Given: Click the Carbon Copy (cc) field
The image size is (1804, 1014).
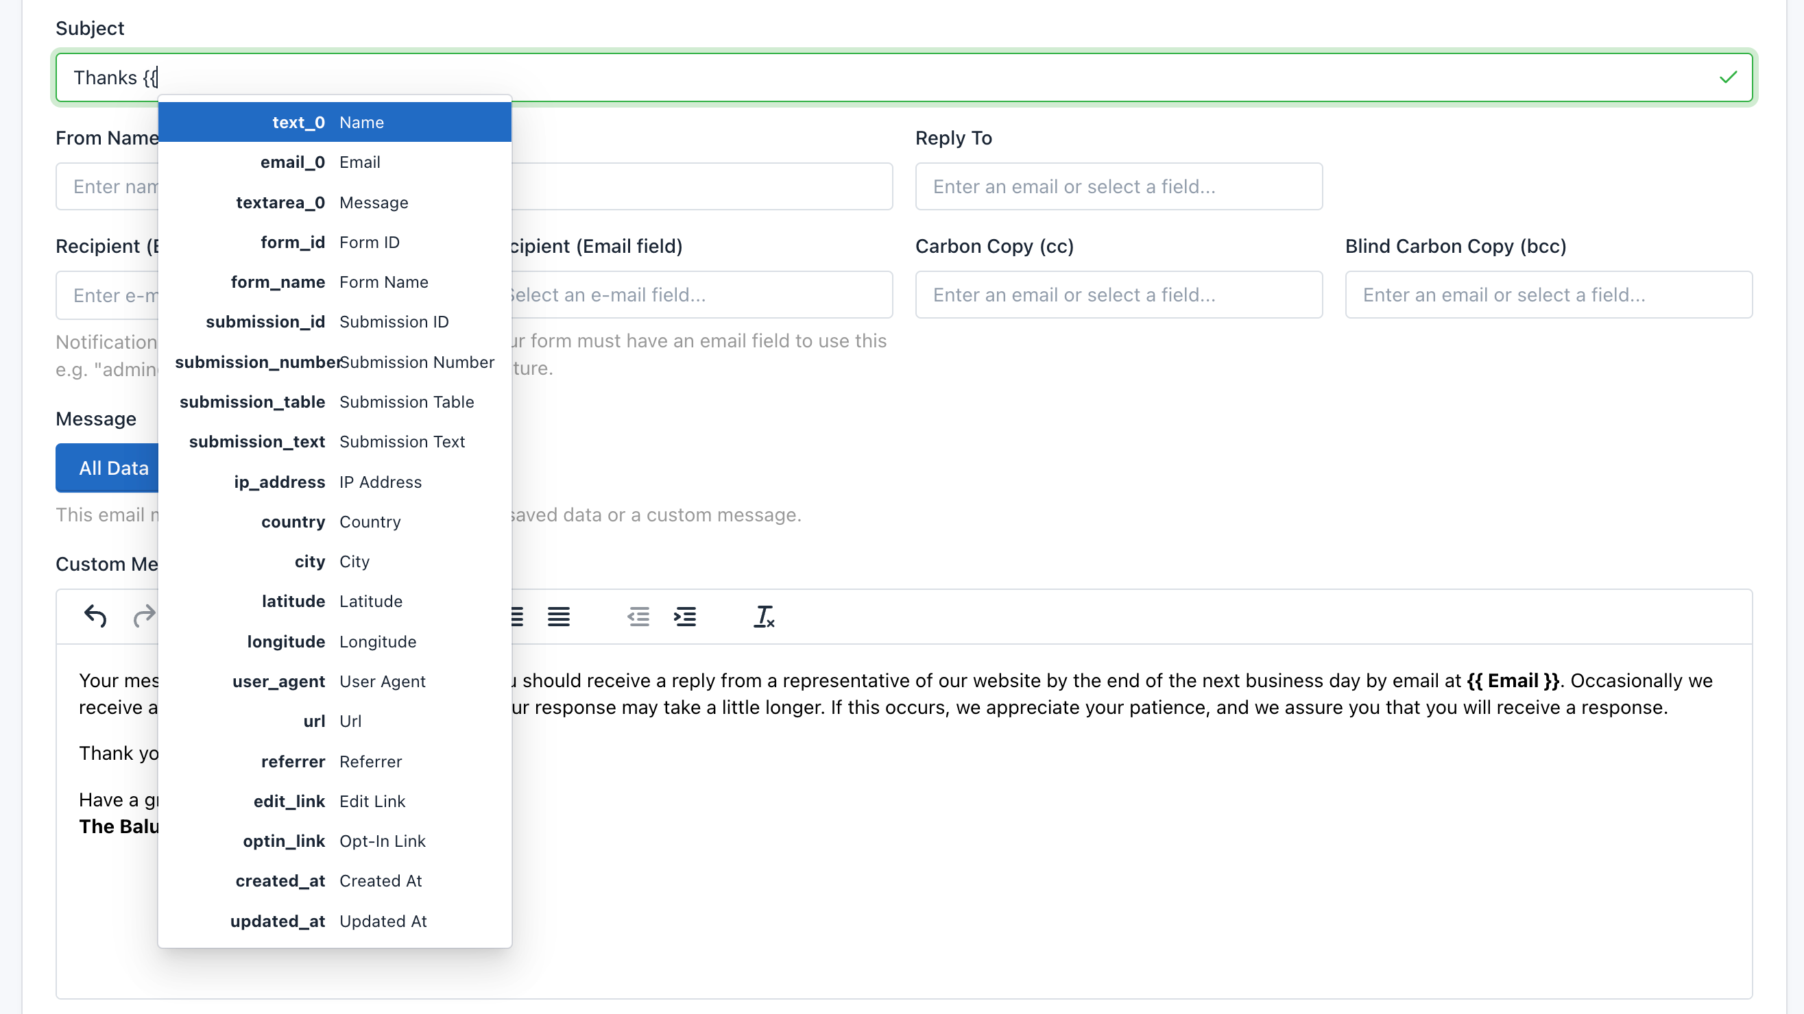Looking at the screenshot, I should click(1118, 295).
